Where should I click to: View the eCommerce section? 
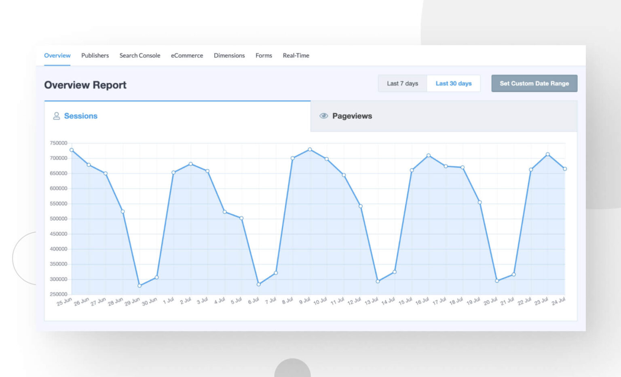point(187,55)
